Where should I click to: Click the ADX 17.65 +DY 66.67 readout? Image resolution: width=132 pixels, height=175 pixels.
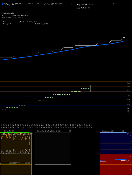coord(17,134)
